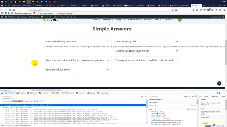Bookmark this page with star icon
The height and width of the screenshot is (127, 227).
point(176,10)
